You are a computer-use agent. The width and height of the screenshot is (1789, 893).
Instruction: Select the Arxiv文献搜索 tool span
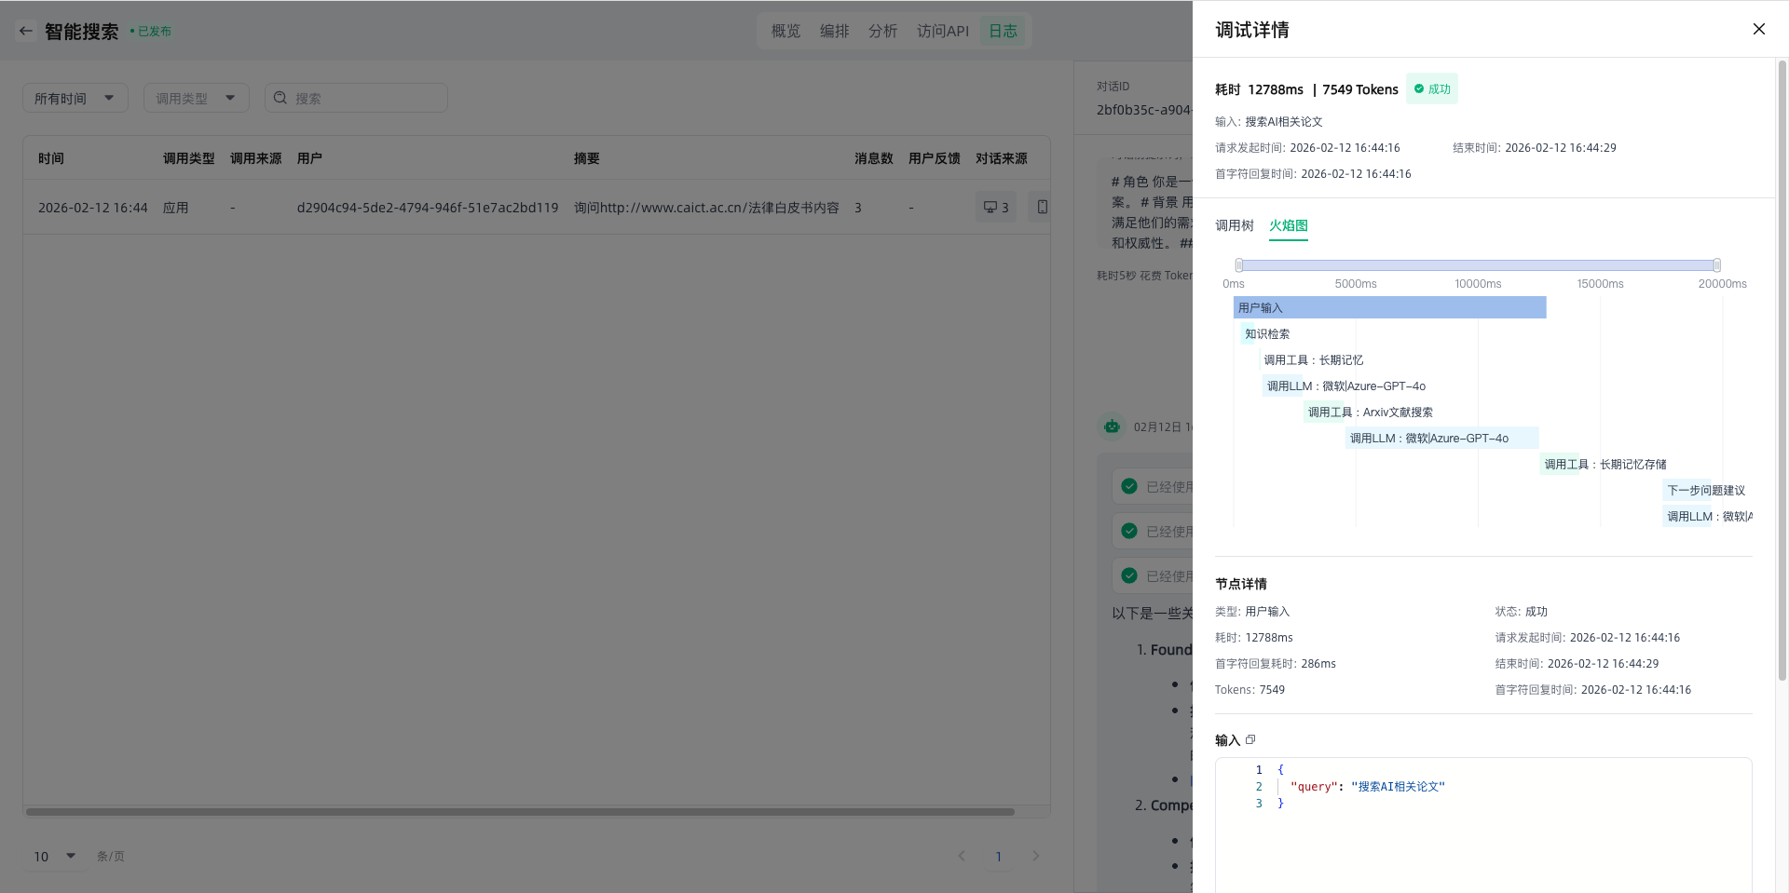click(x=1369, y=412)
